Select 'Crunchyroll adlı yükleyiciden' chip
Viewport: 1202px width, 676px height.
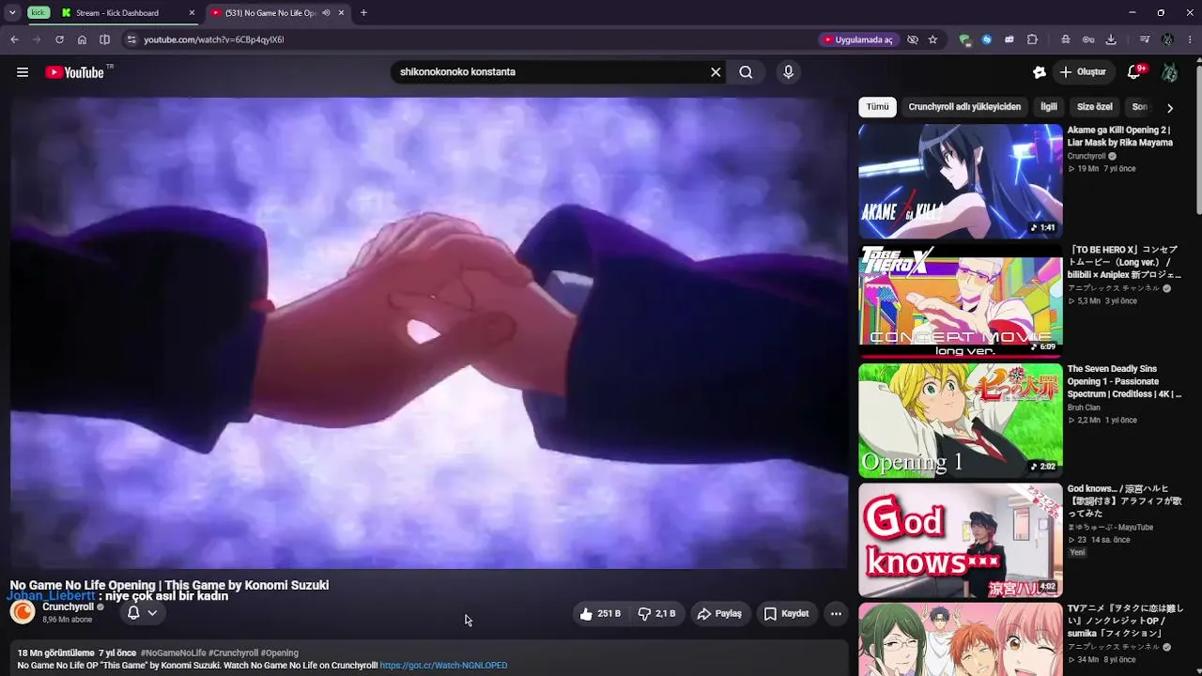click(x=964, y=107)
